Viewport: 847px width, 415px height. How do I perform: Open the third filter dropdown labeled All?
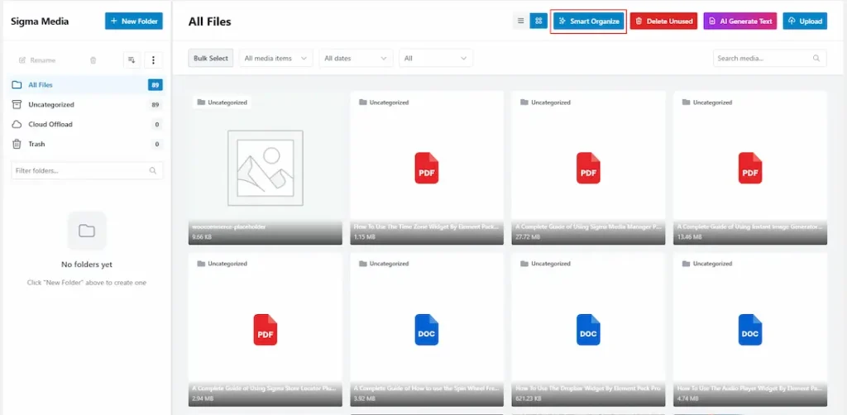tap(436, 59)
